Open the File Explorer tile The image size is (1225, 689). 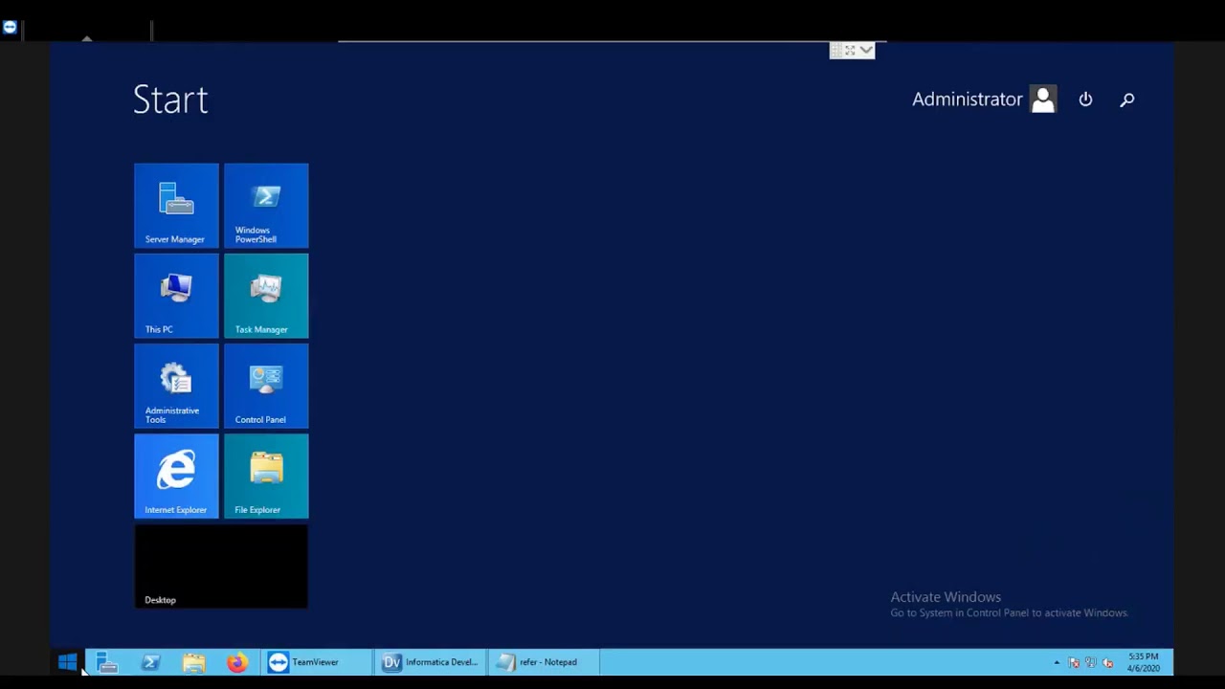coord(266,476)
